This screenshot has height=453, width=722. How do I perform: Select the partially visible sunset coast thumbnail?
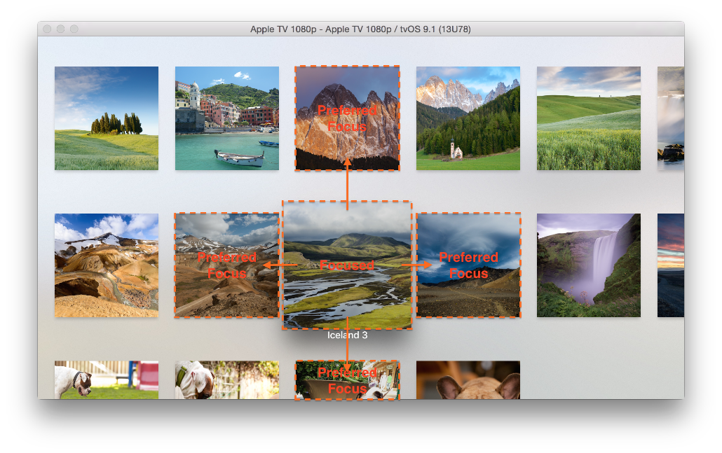coord(670,265)
